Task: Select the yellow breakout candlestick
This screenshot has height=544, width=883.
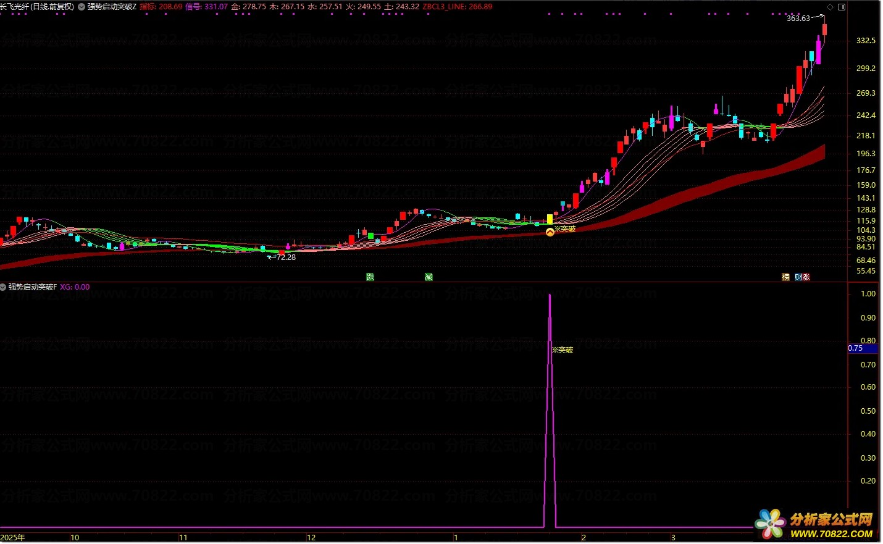Action: click(x=550, y=219)
